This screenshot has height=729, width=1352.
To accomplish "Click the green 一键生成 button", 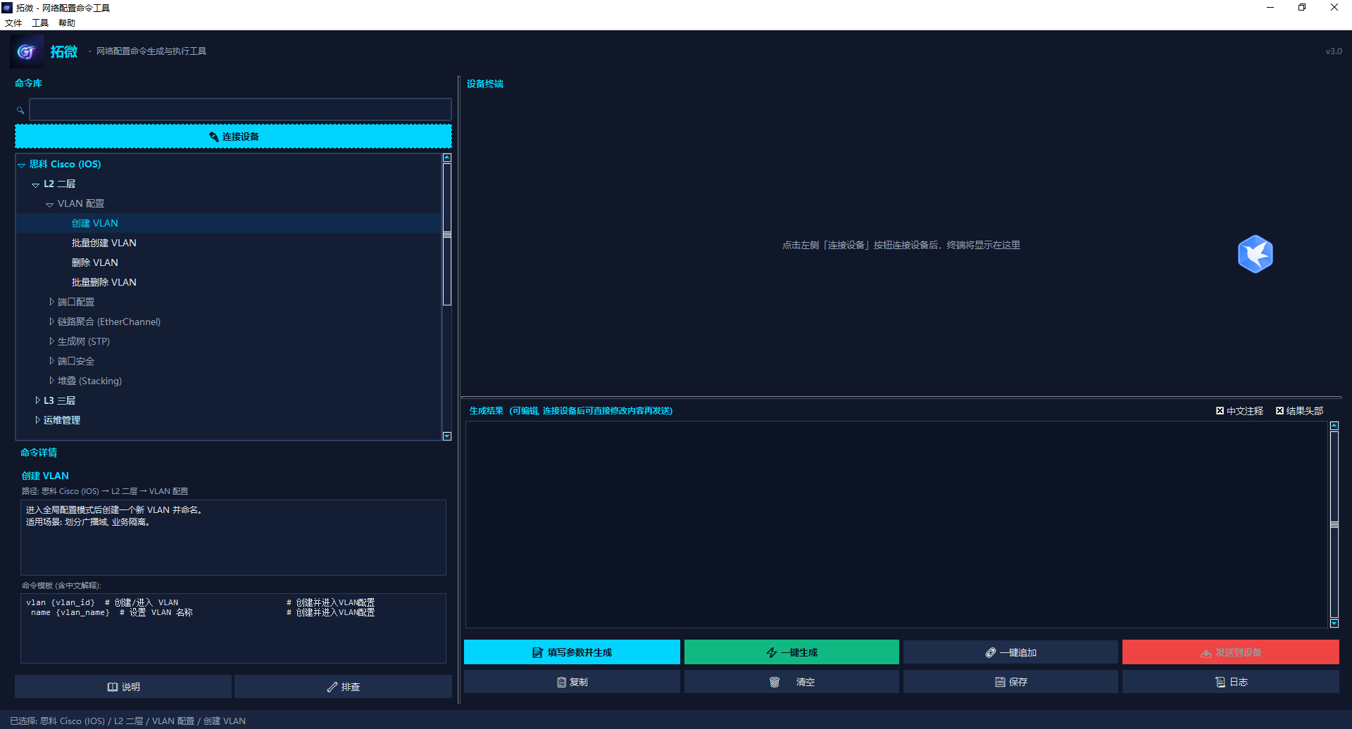I will coord(791,652).
